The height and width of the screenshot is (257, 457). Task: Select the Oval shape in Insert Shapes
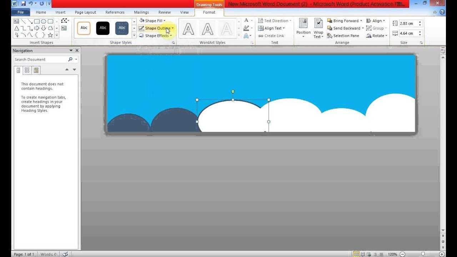click(44, 21)
